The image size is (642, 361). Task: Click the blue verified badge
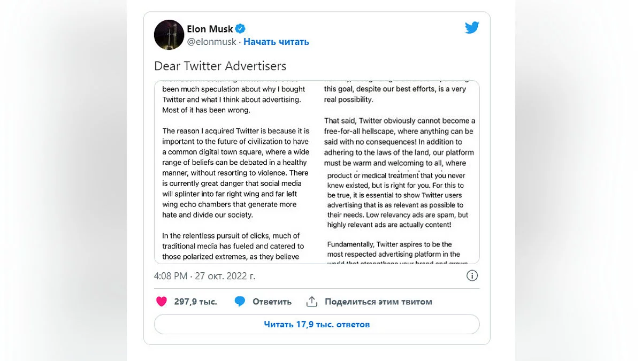coord(241,29)
